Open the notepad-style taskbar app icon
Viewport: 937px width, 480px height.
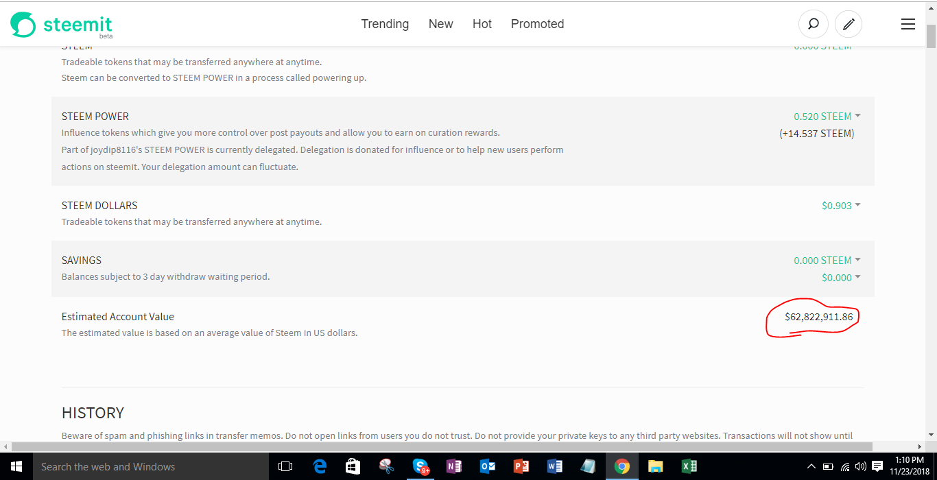point(588,467)
